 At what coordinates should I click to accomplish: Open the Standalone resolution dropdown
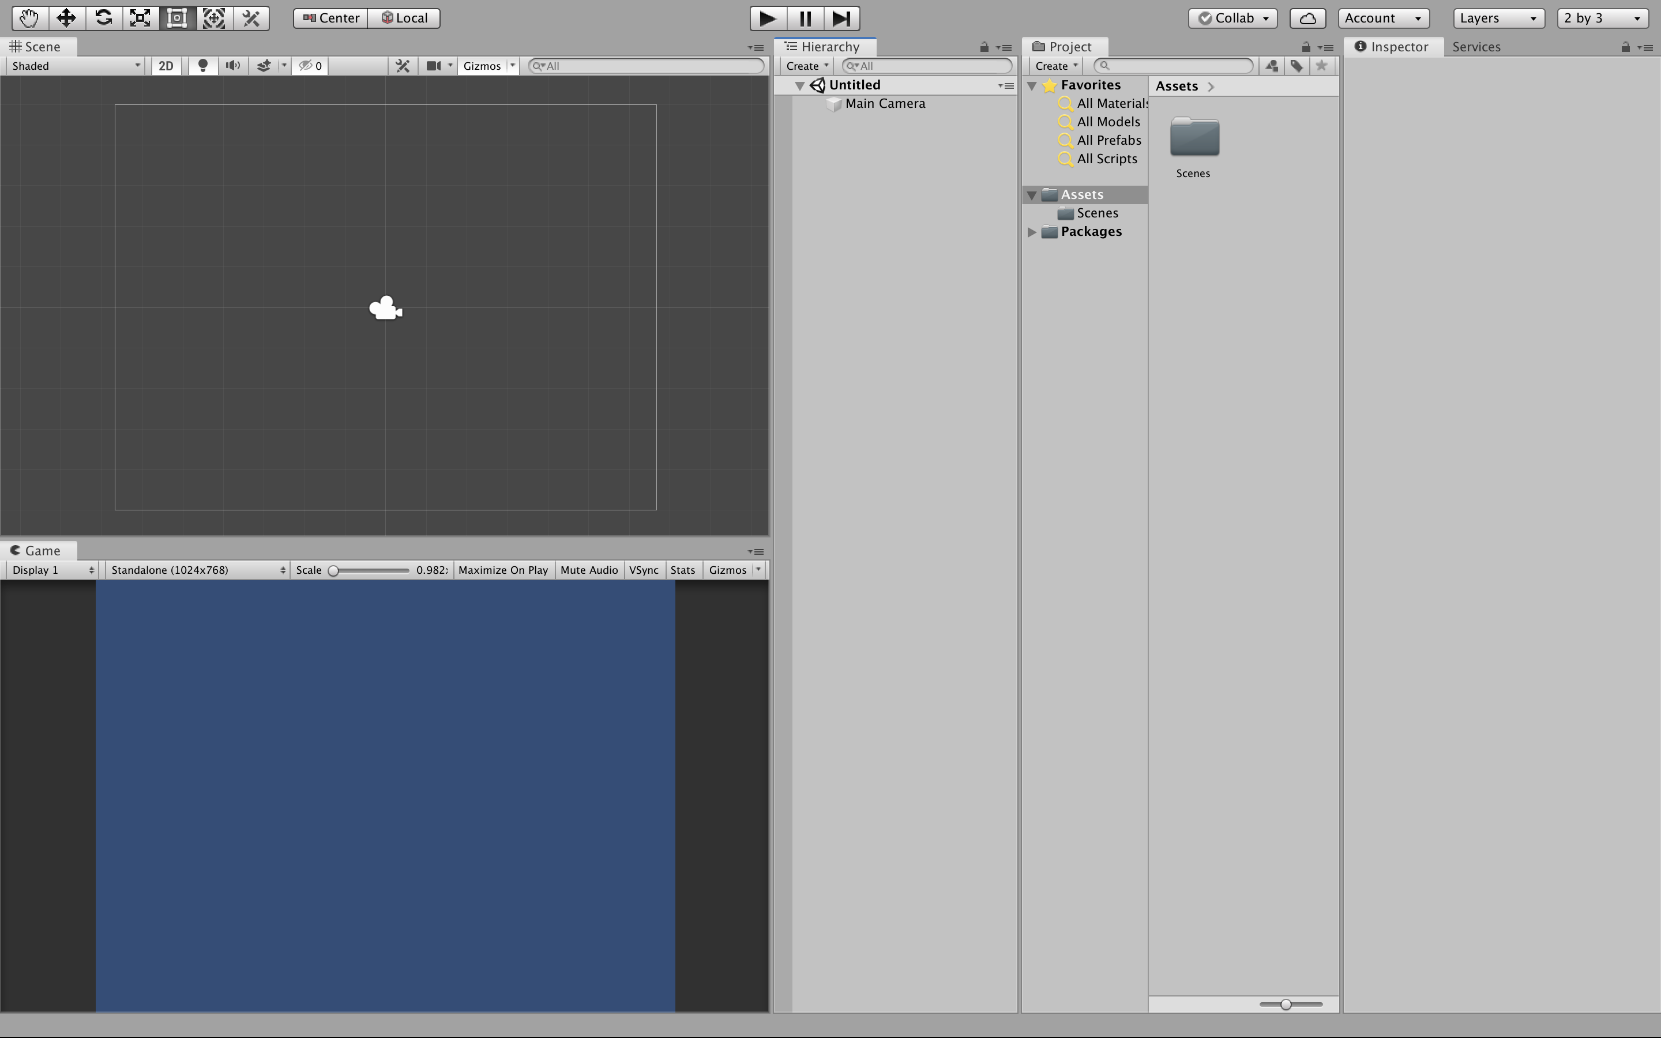pos(198,570)
